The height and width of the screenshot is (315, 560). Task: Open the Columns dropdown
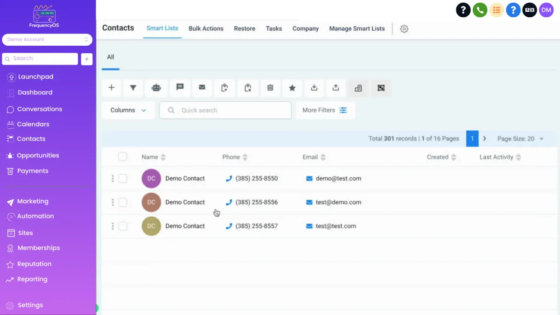[128, 110]
